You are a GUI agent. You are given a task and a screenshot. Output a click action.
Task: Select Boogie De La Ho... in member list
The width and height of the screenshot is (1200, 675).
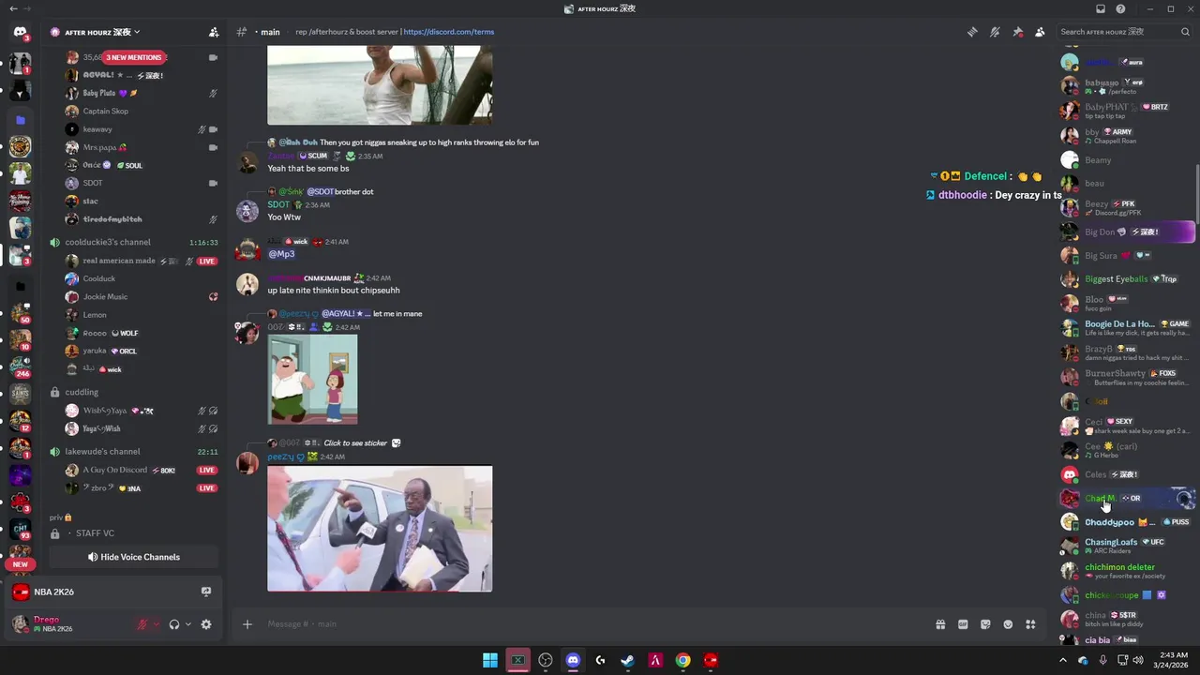click(x=1127, y=328)
